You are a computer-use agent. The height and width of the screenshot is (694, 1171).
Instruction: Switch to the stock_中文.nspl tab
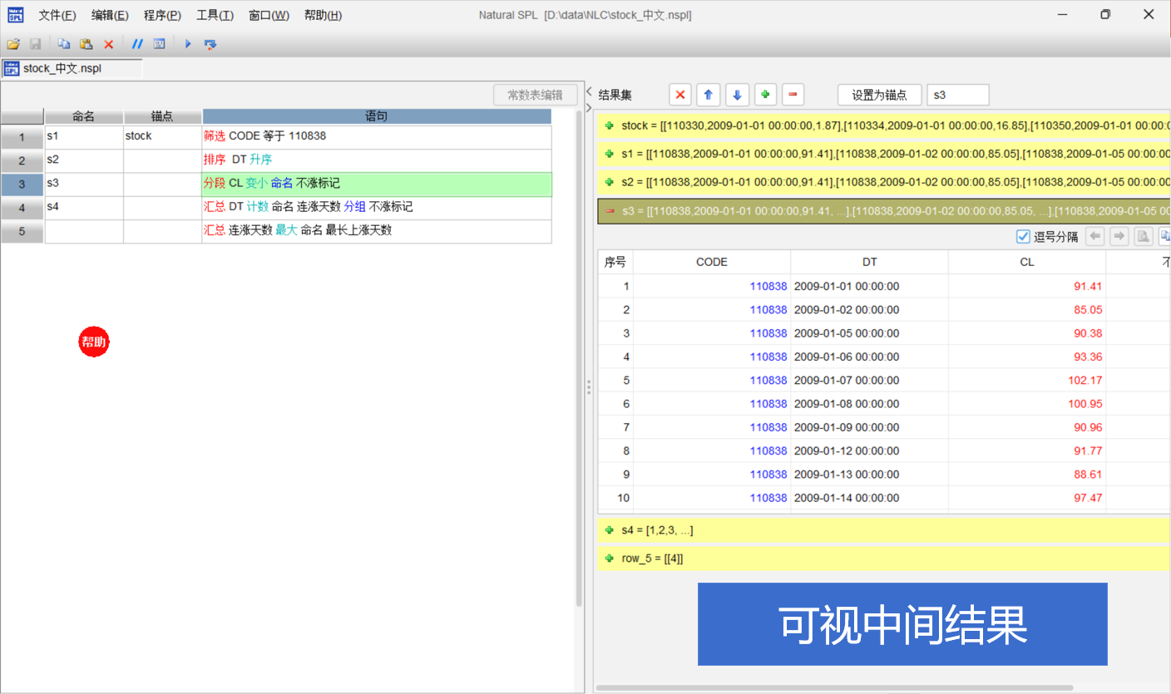[x=72, y=69]
